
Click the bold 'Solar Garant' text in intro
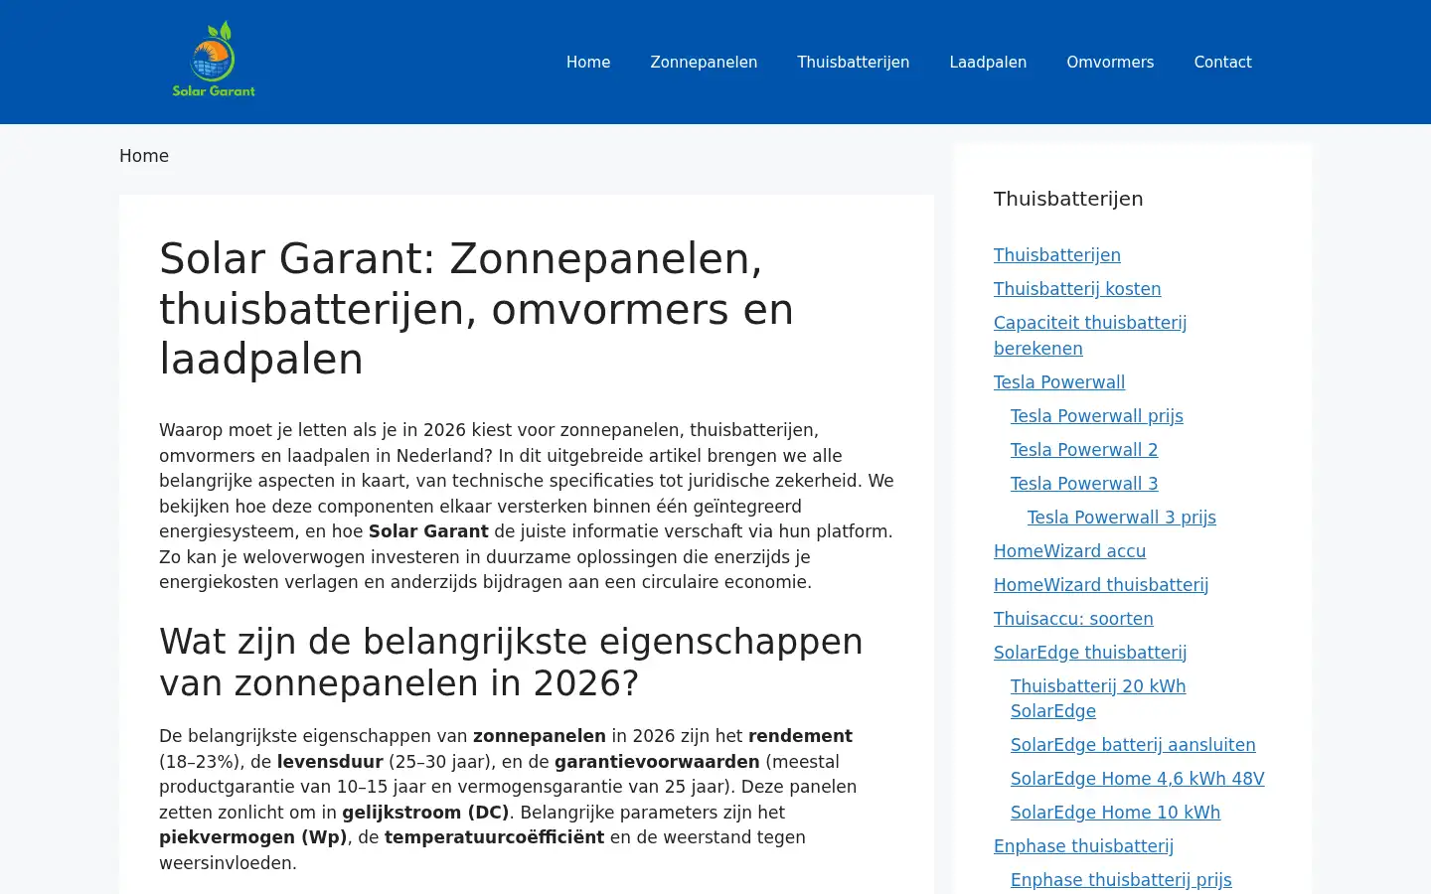428,531
